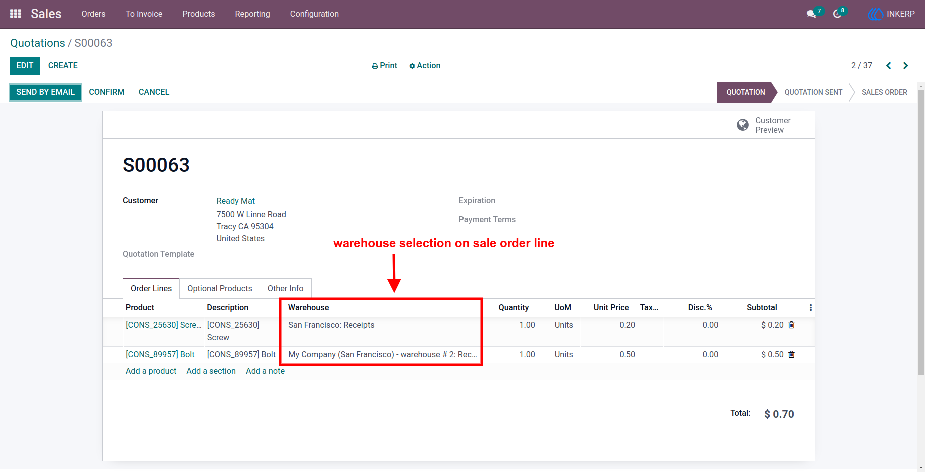Switch to the Other Info tab
The width and height of the screenshot is (925, 472).
point(285,288)
